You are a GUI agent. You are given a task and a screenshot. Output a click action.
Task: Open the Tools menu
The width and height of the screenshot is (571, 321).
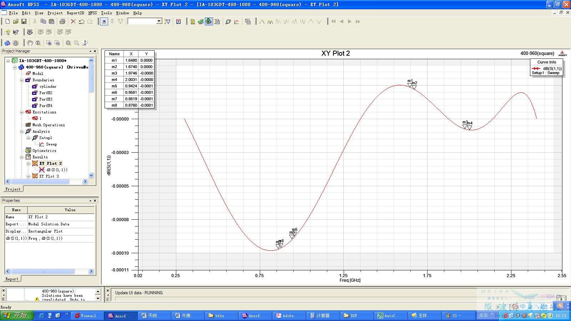106,13
